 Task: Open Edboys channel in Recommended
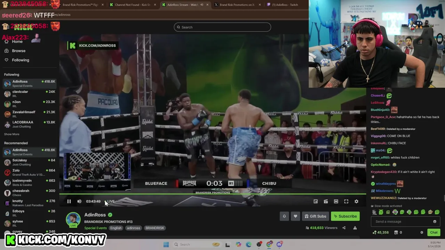pos(30,213)
